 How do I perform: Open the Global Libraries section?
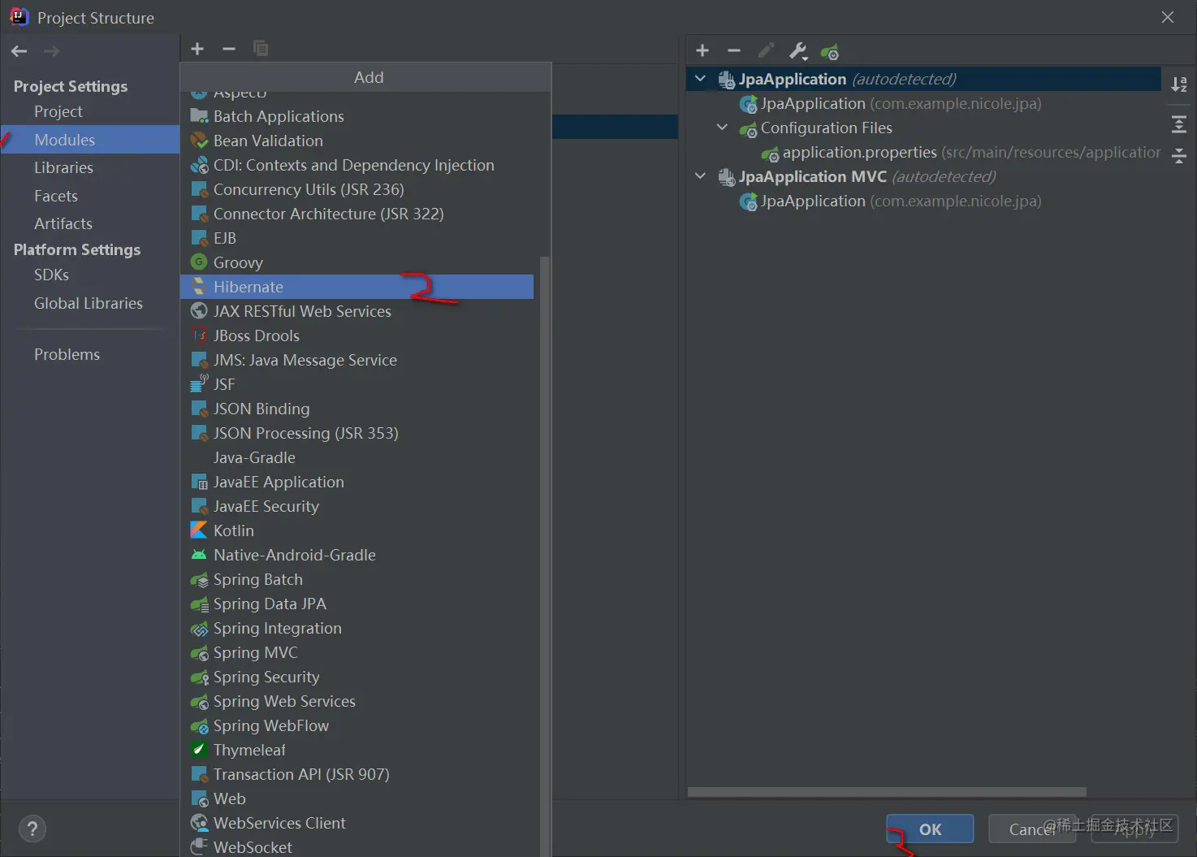89,303
